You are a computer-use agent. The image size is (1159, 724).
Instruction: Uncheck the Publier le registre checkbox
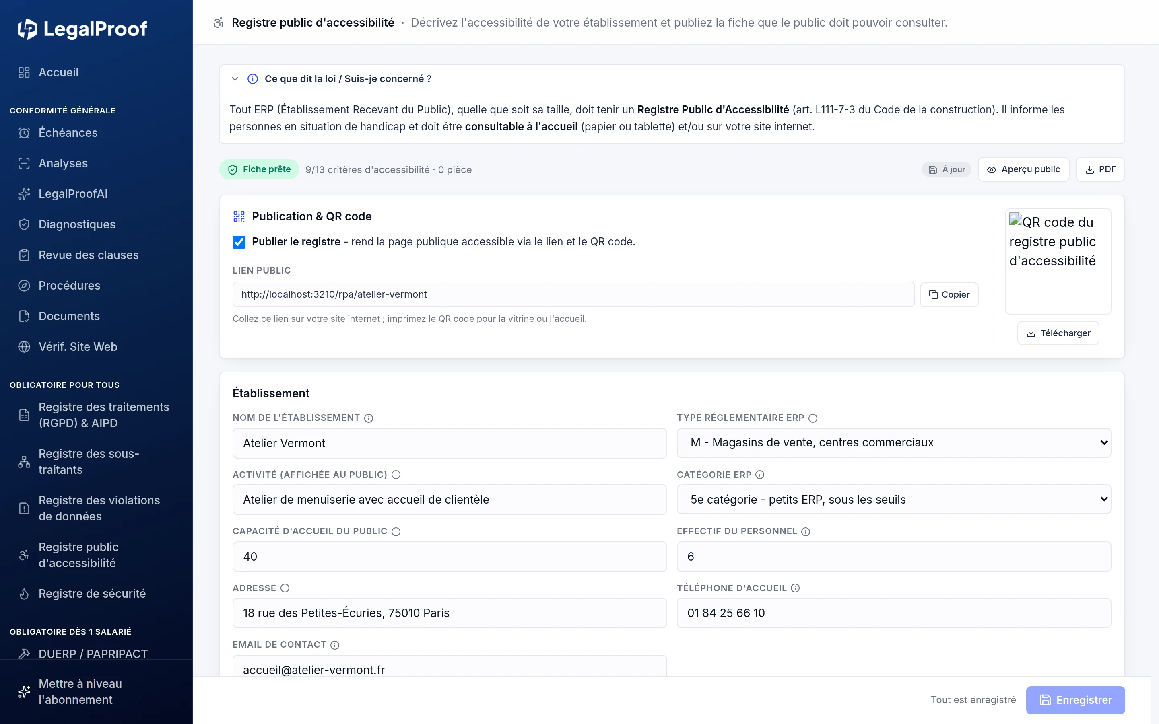(239, 242)
